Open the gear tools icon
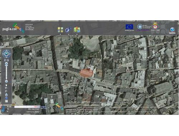The width and height of the screenshot is (179, 136). [x=68, y=30]
